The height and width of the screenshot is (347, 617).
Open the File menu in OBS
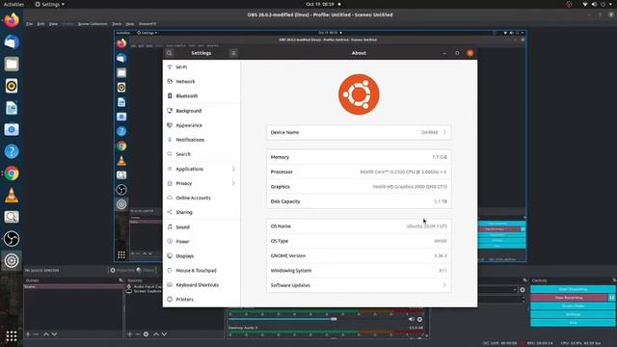30,24
